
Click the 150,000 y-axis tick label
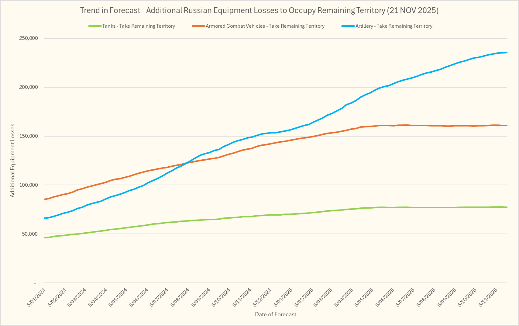click(x=28, y=136)
